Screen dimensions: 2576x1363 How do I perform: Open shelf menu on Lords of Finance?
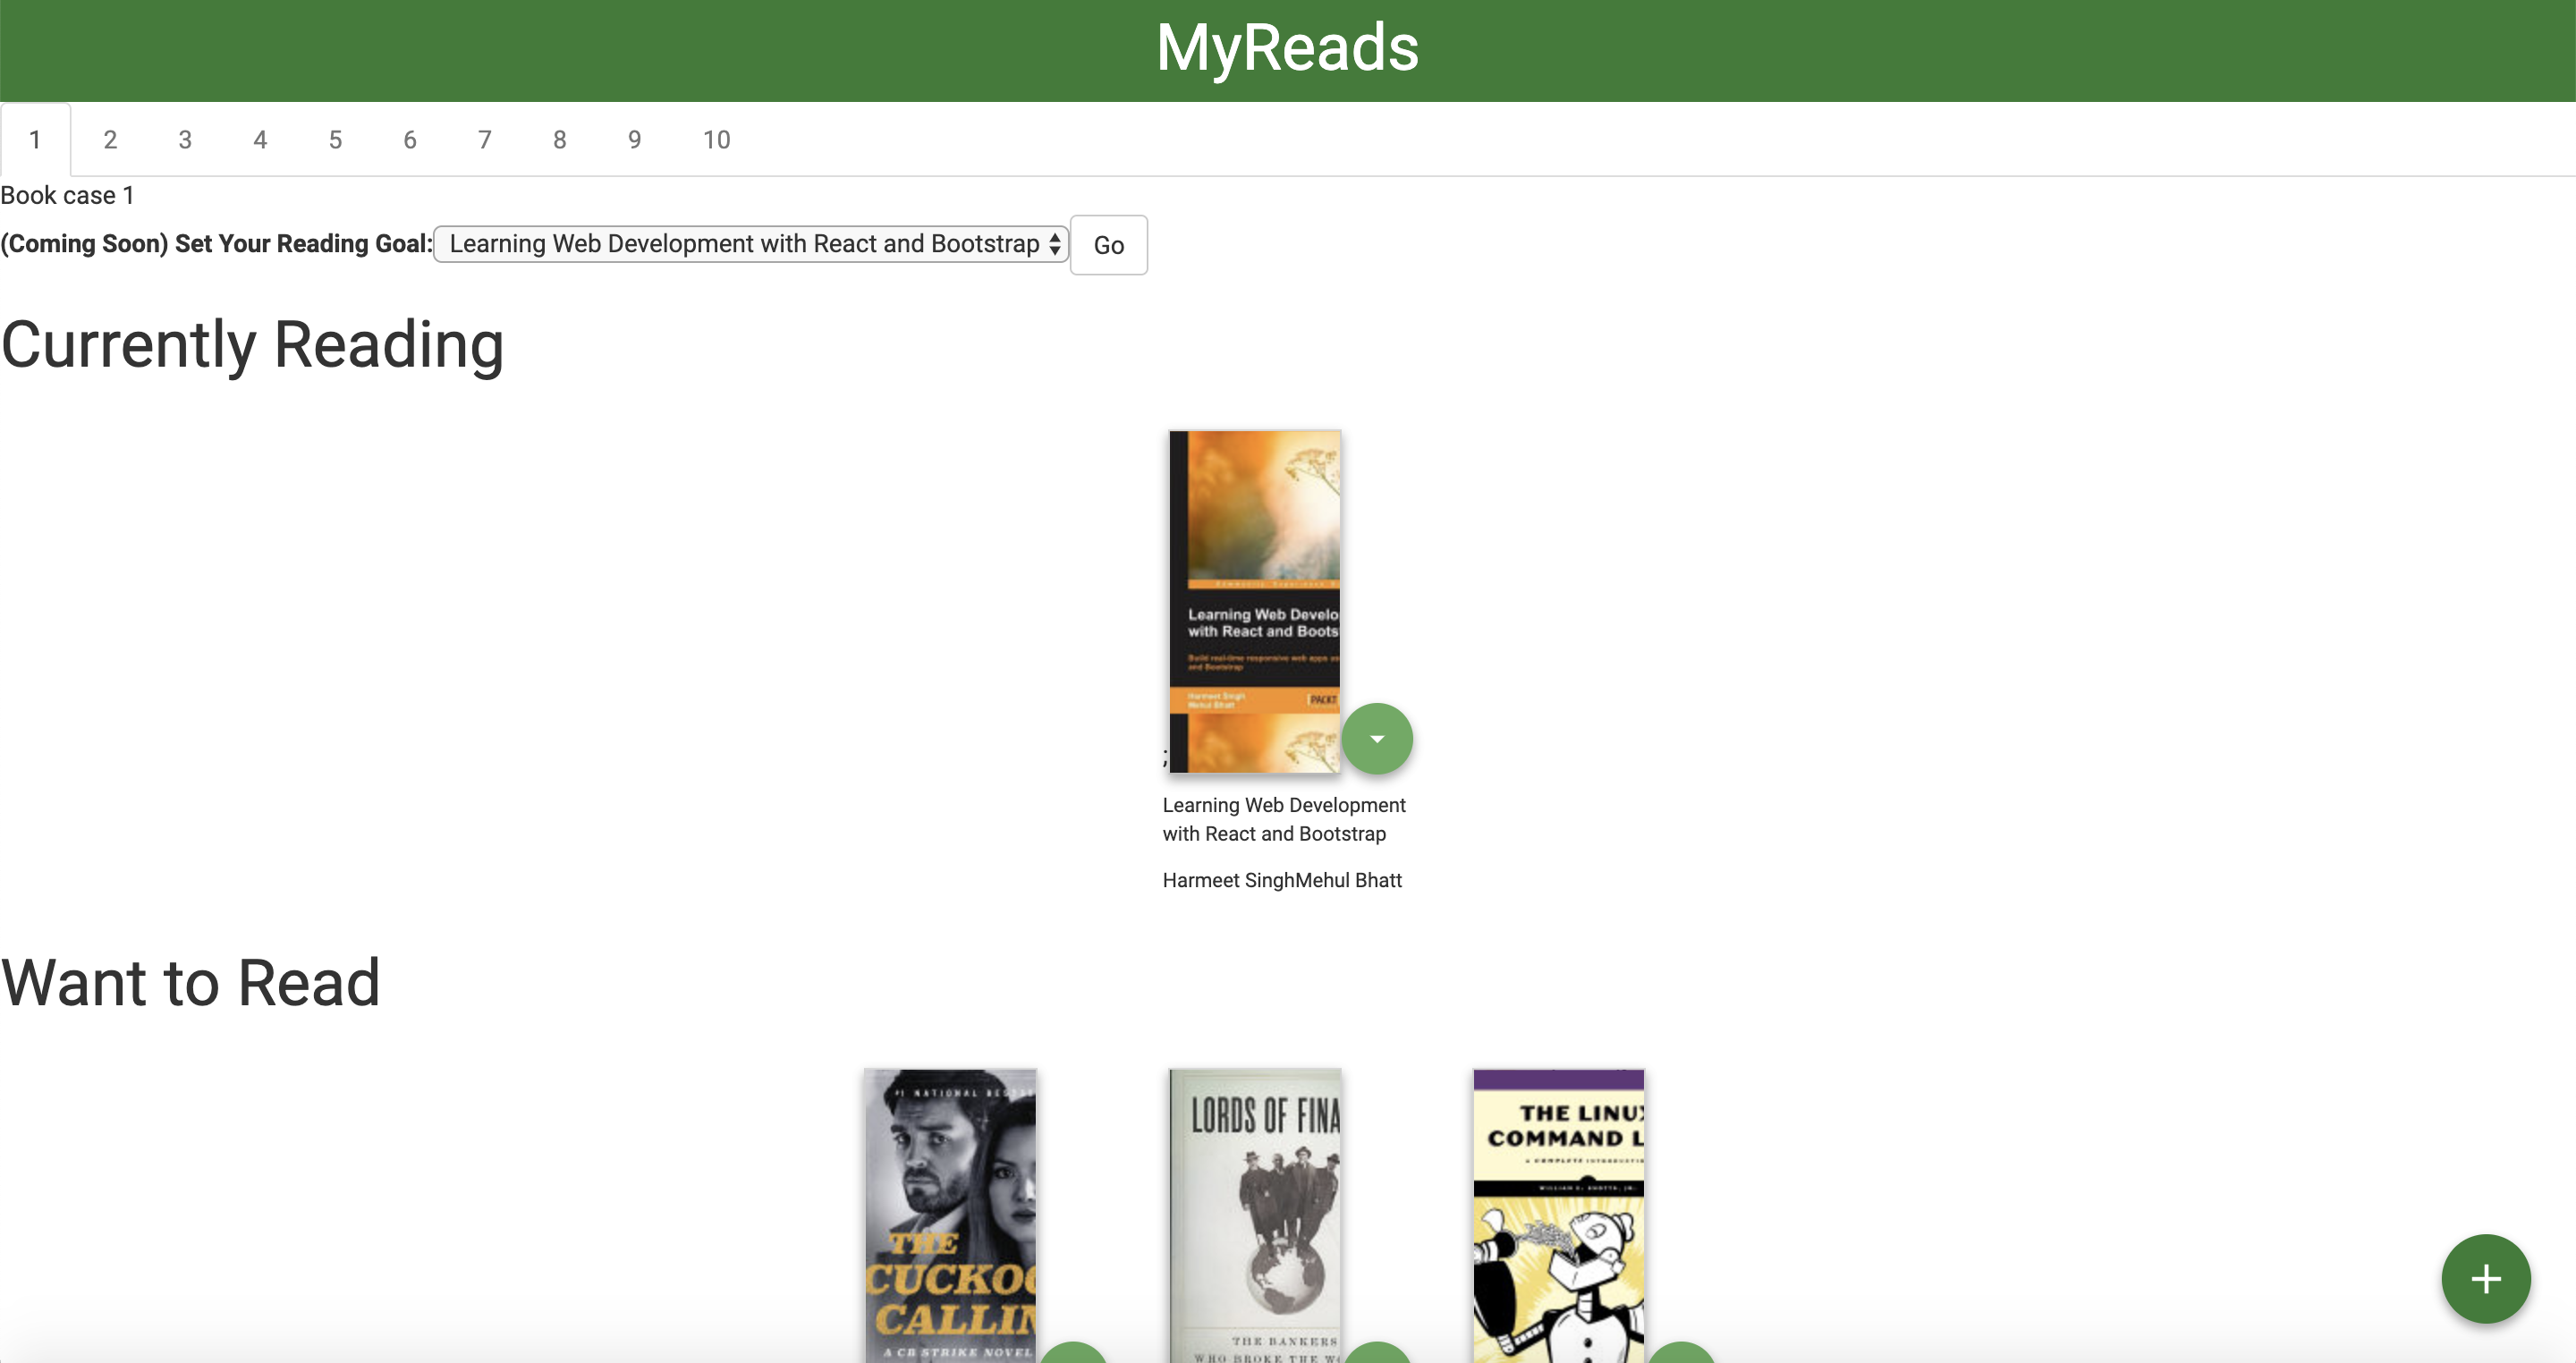click(x=1377, y=1353)
